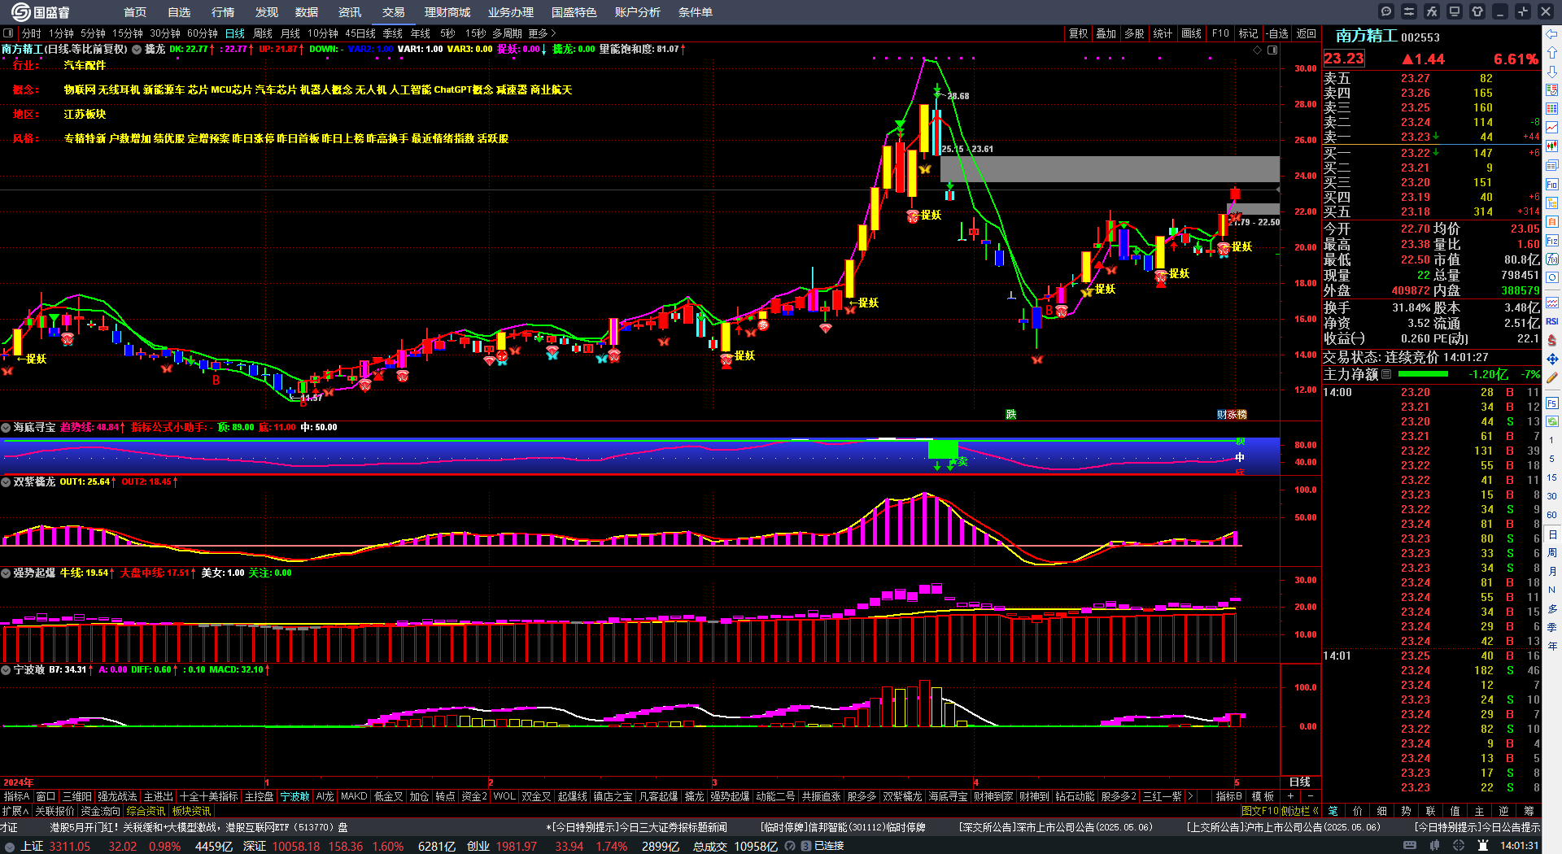
Task: Select the 月 period in right vertical strip
Action: 1552,572
